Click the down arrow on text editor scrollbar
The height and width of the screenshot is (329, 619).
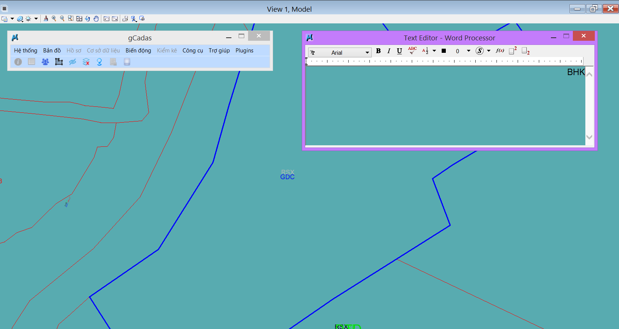point(589,137)
